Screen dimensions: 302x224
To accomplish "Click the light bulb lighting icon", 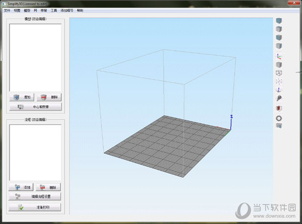I will [x=279, y=98].
